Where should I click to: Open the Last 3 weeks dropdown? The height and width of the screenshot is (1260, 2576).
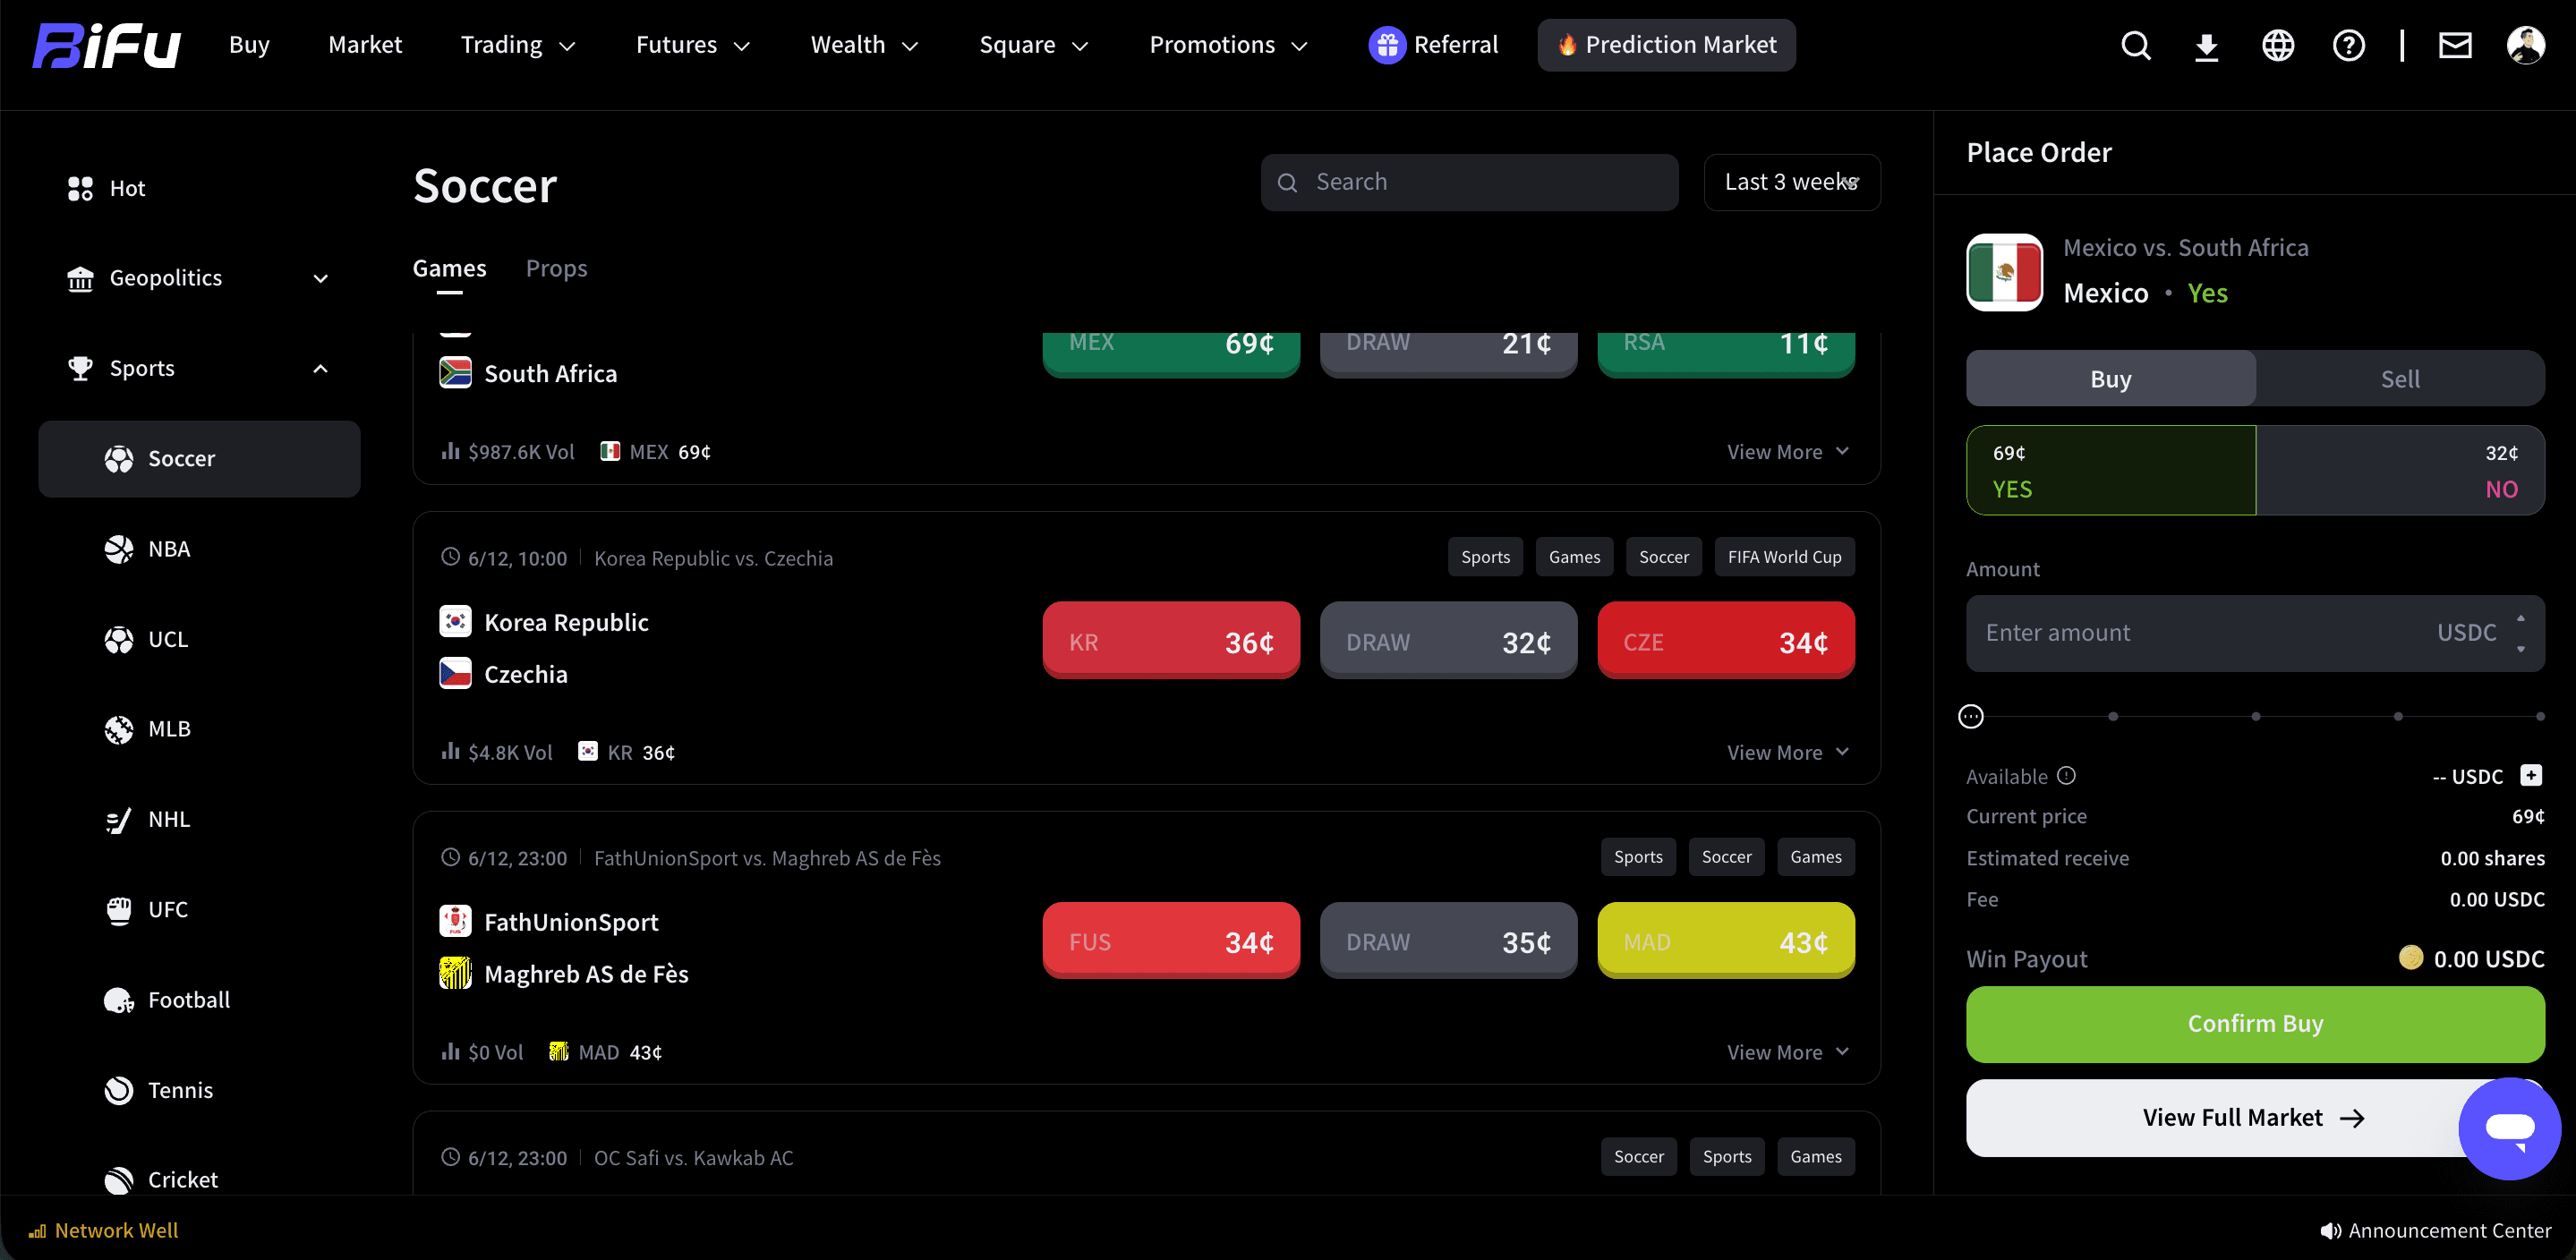(x=1791, y=182)
